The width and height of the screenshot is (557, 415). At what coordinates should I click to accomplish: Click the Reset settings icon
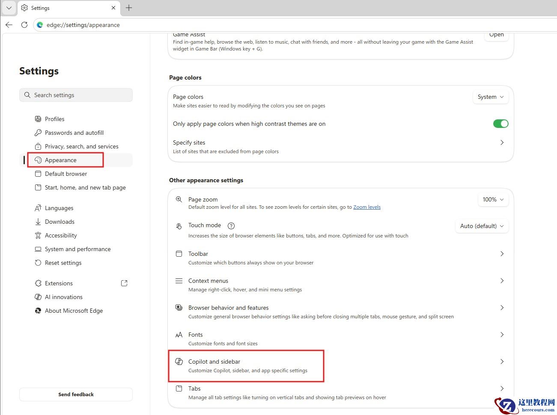(x=38, y=263)
